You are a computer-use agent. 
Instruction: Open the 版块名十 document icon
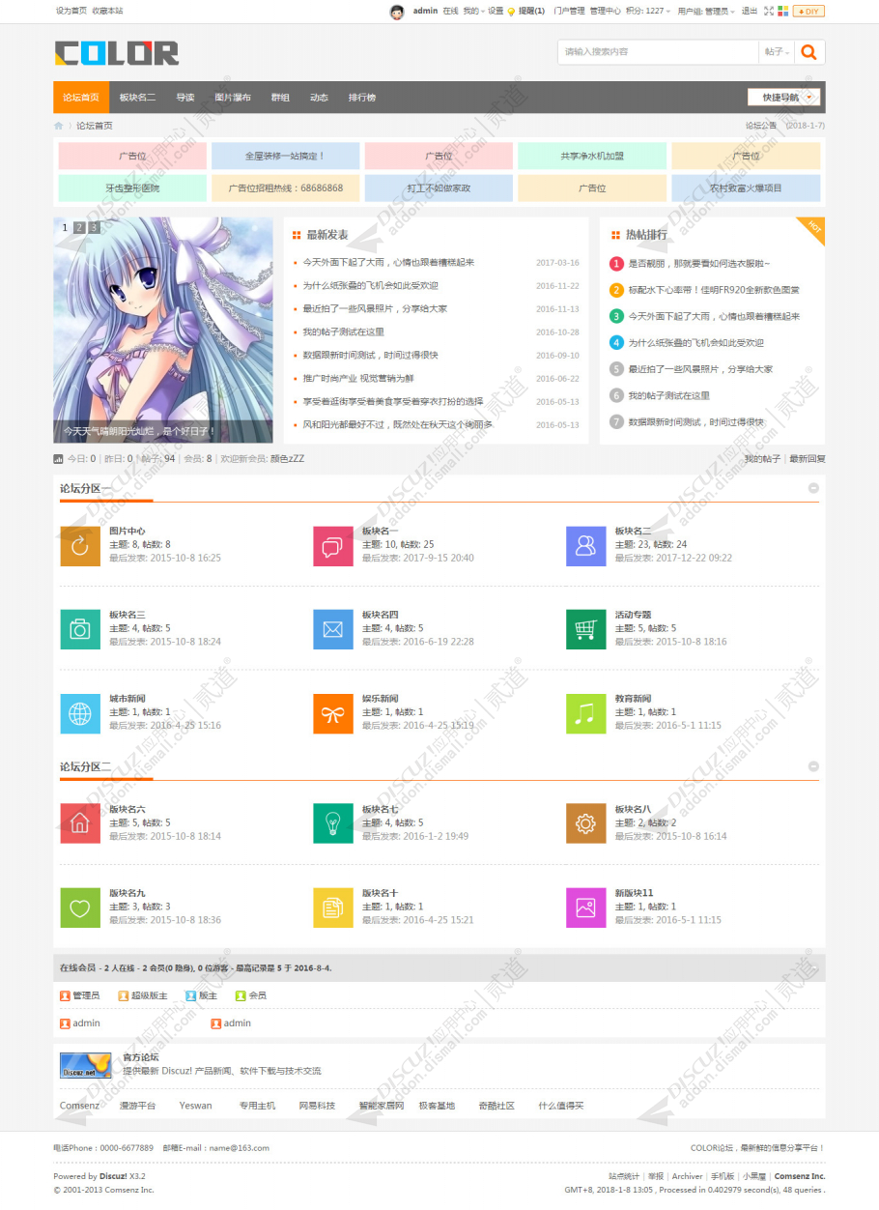coord(333,907)
